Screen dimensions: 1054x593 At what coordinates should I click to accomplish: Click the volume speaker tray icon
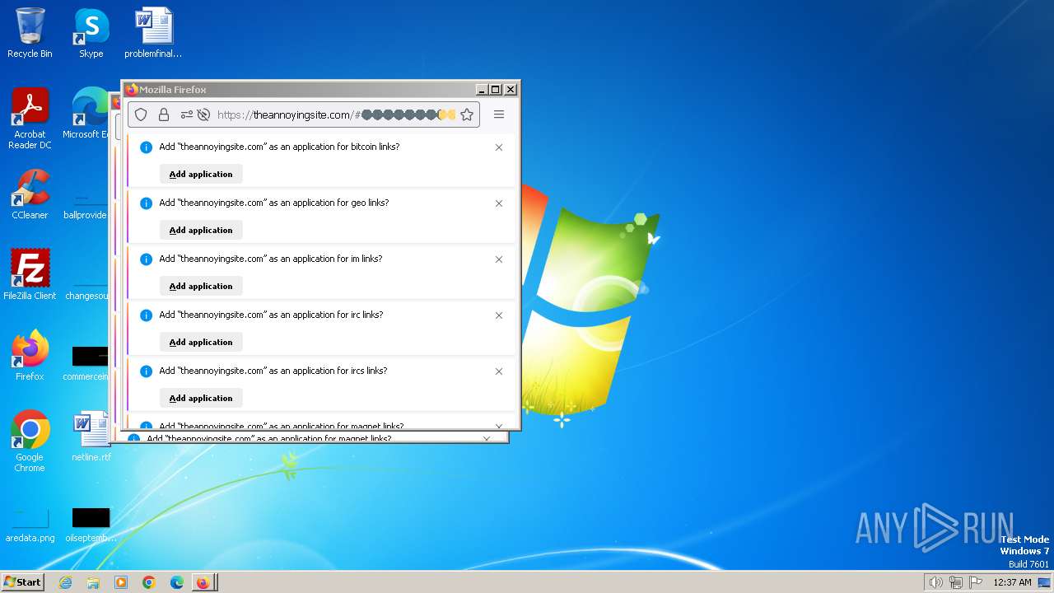pos(935,582)
